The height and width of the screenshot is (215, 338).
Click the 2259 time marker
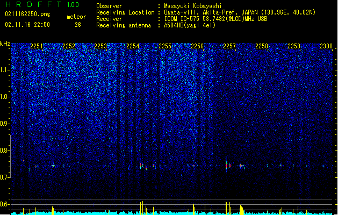(294, 46)
